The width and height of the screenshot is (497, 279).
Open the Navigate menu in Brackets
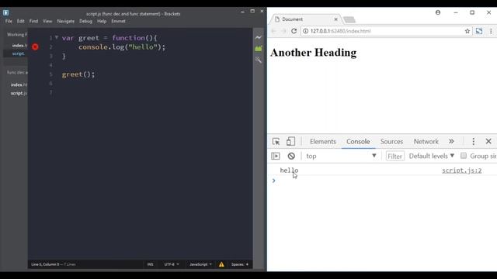coord(65,21)
